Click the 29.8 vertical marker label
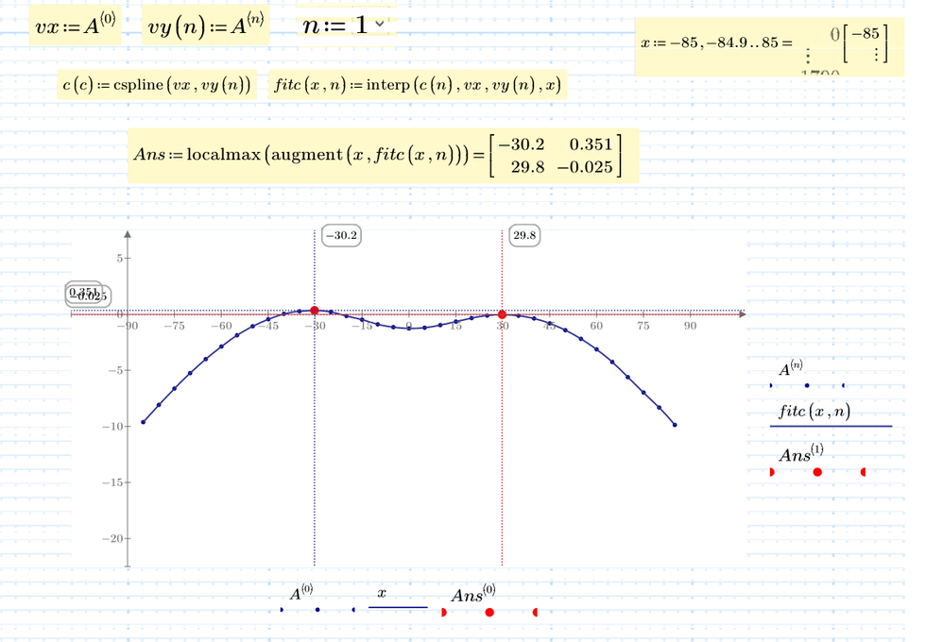 [524, 236]
